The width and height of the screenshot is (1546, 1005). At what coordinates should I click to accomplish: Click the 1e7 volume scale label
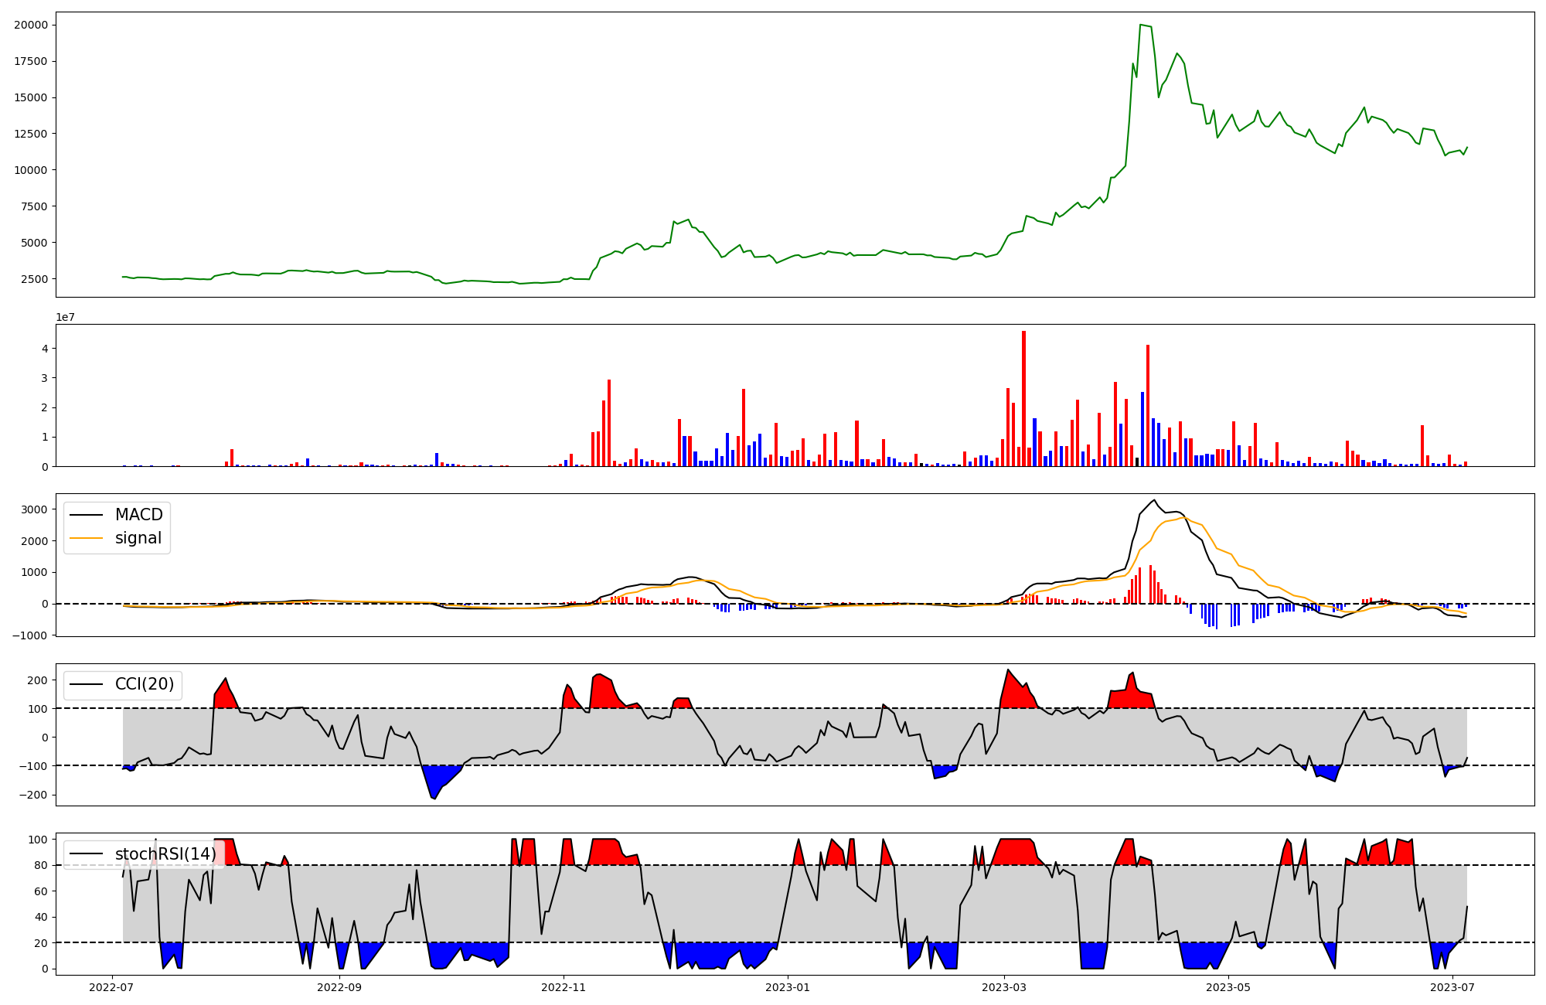[x=65, y=317]
